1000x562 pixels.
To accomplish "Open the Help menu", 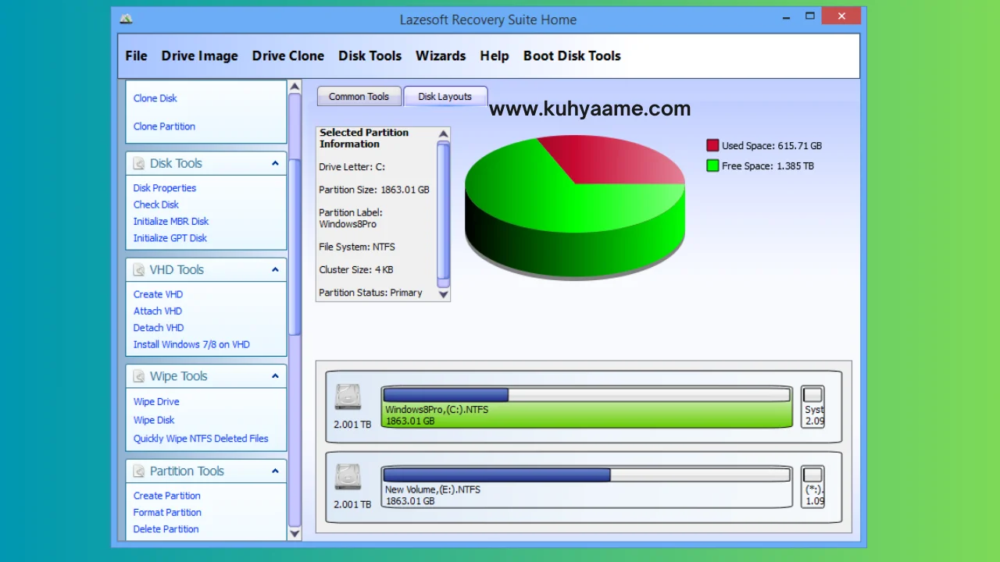I will click(494, 56).
